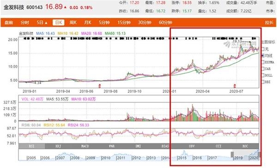277x168 pixels.
Task: Switch to the 月K monthly chart tab
Action: point(88,23)
